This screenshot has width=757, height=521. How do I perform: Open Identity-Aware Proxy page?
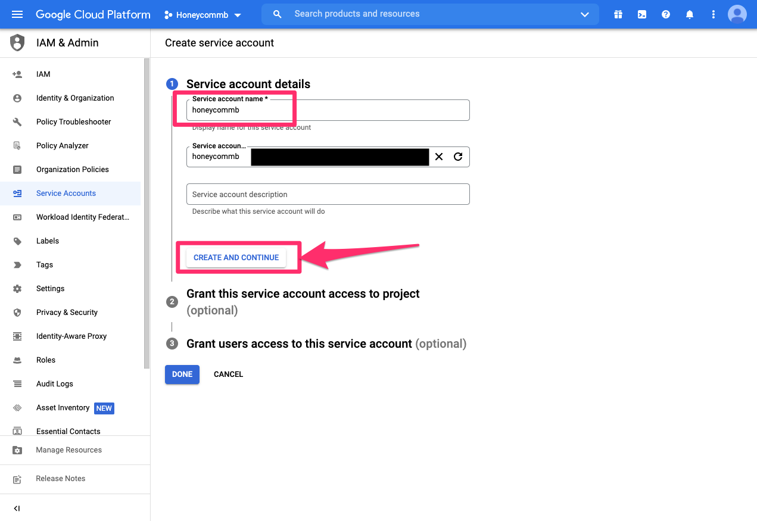71,336
